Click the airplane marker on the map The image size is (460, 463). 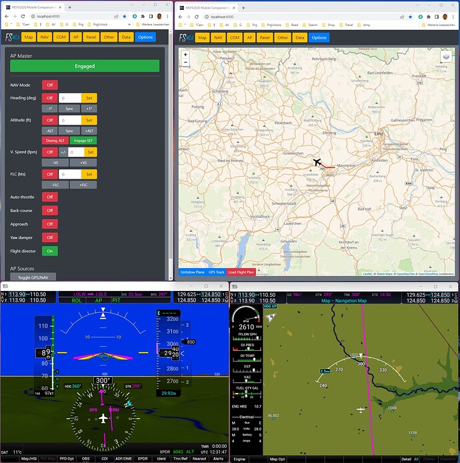317,163
